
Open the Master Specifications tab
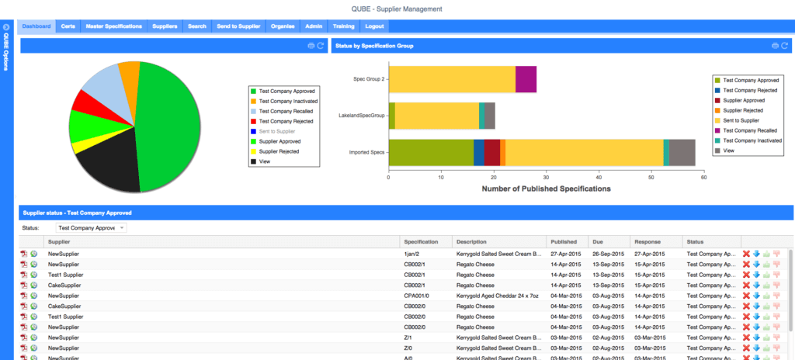pyautogui.click(x=113, y=26)
